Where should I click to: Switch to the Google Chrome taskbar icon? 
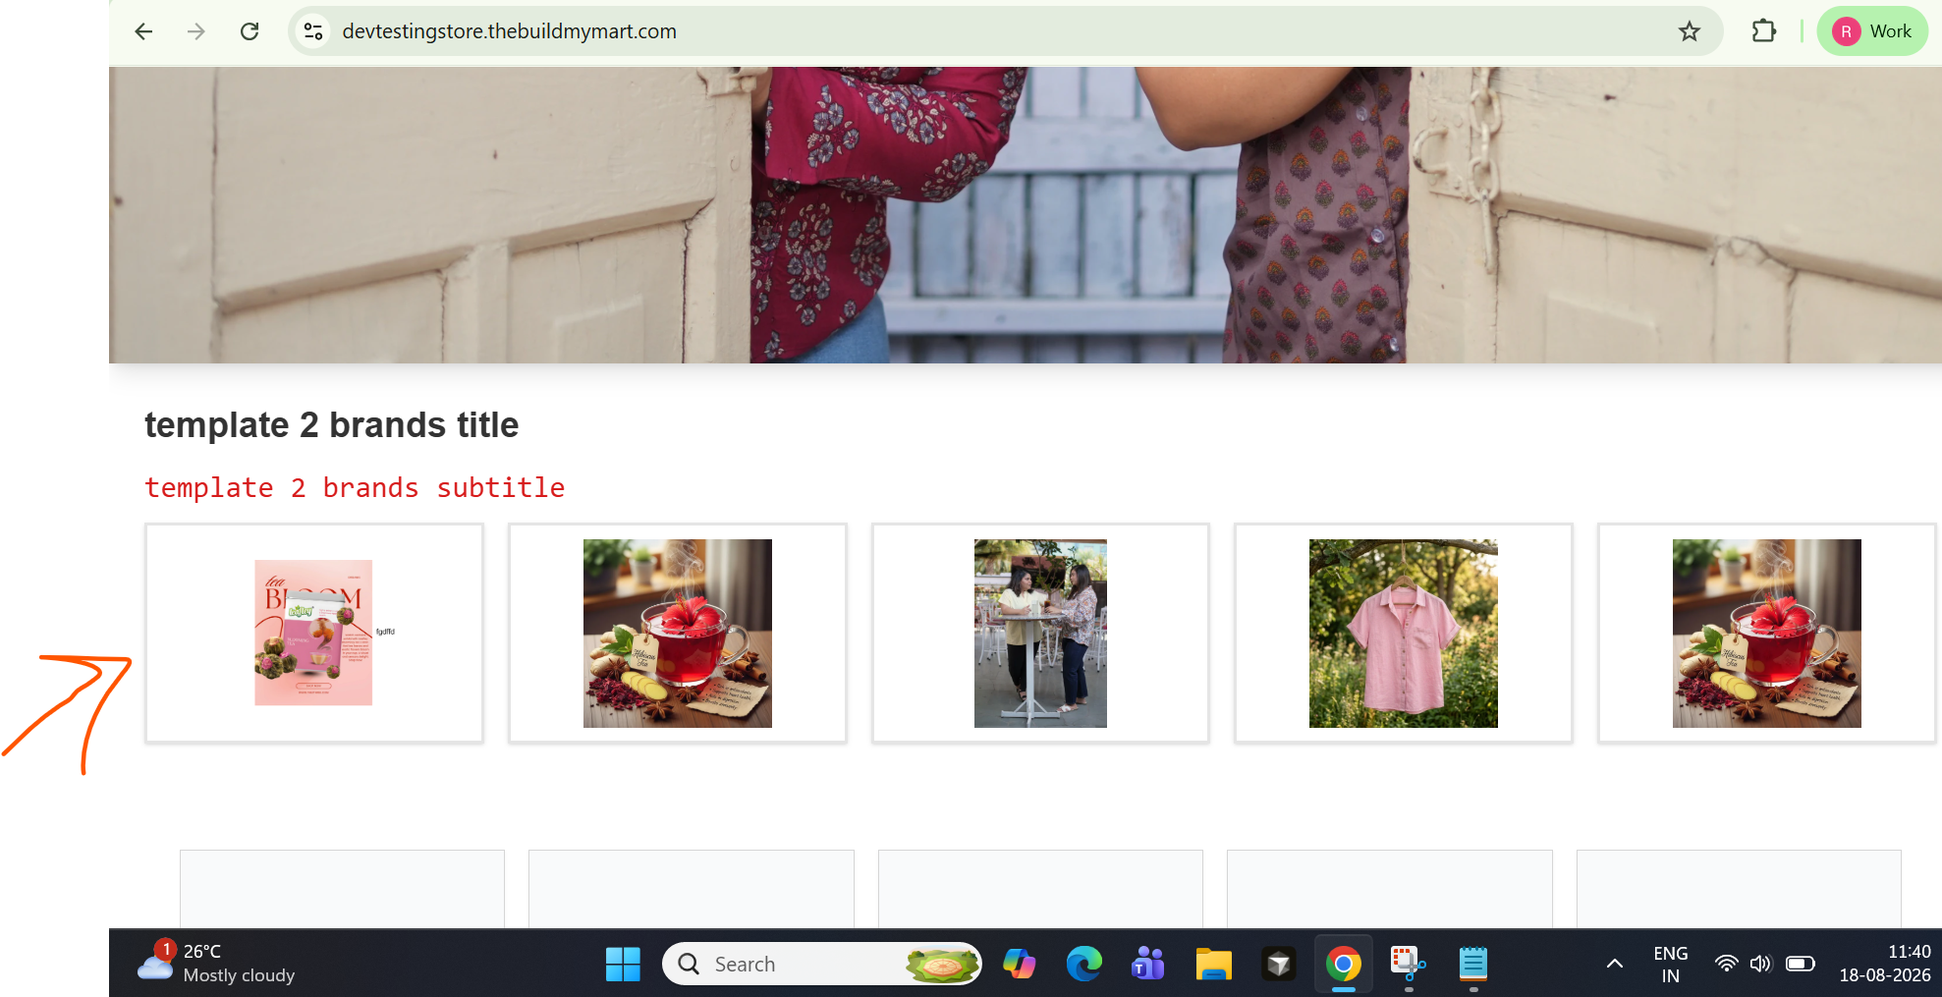point(1343,964)
